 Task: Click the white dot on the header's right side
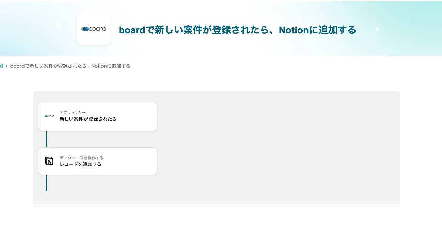coord(377,29)
